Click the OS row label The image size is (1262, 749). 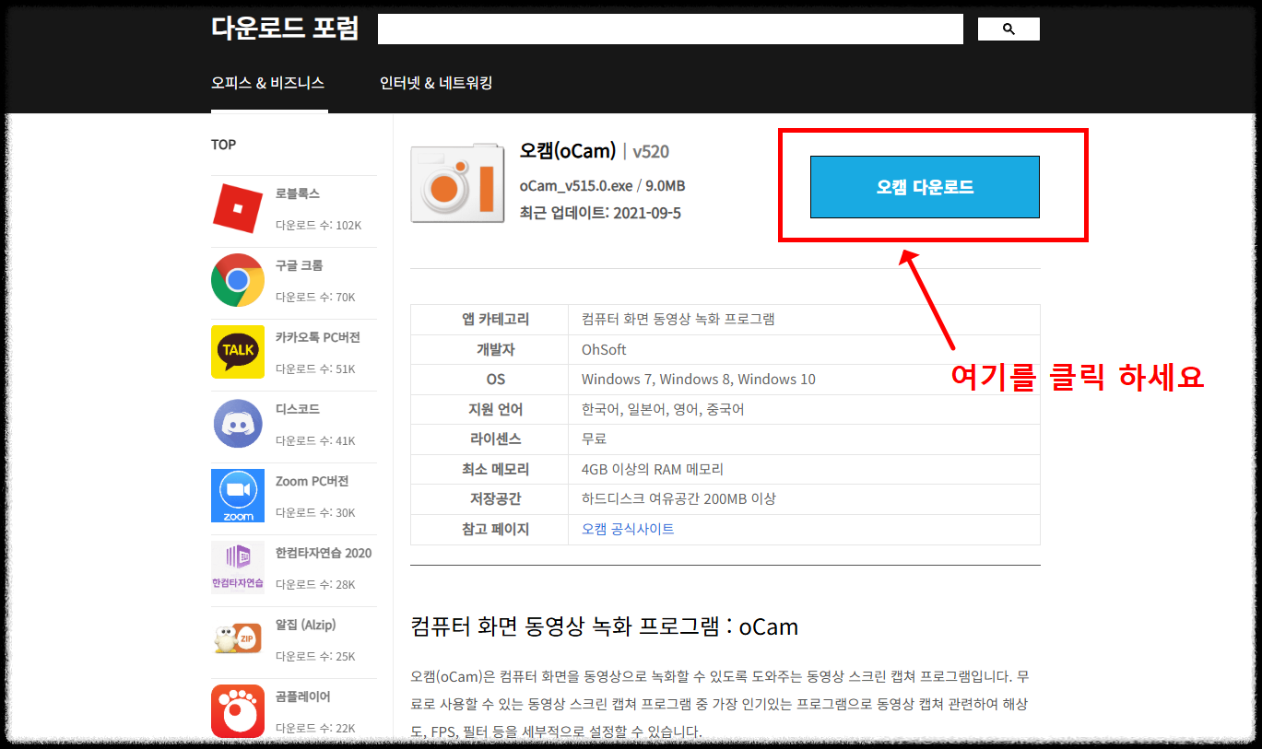(x=496, y=379)
